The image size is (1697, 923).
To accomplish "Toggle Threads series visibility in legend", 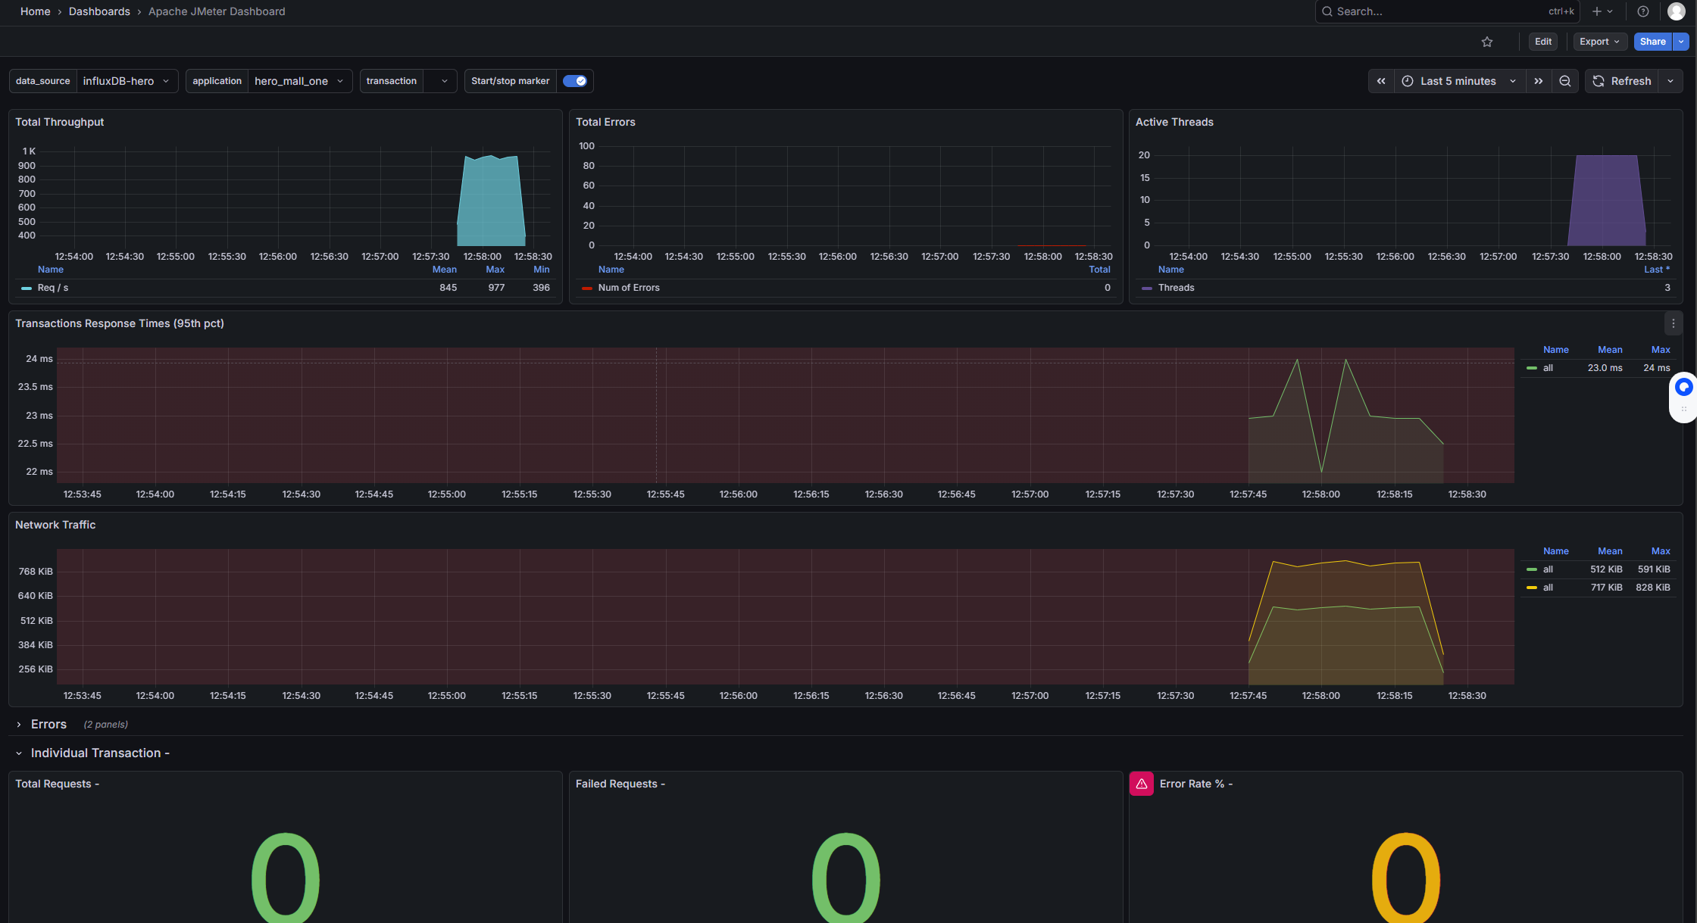I will tap(1175, 288).
